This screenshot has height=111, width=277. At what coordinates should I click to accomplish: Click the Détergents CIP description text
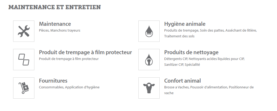tap(176, 59)
